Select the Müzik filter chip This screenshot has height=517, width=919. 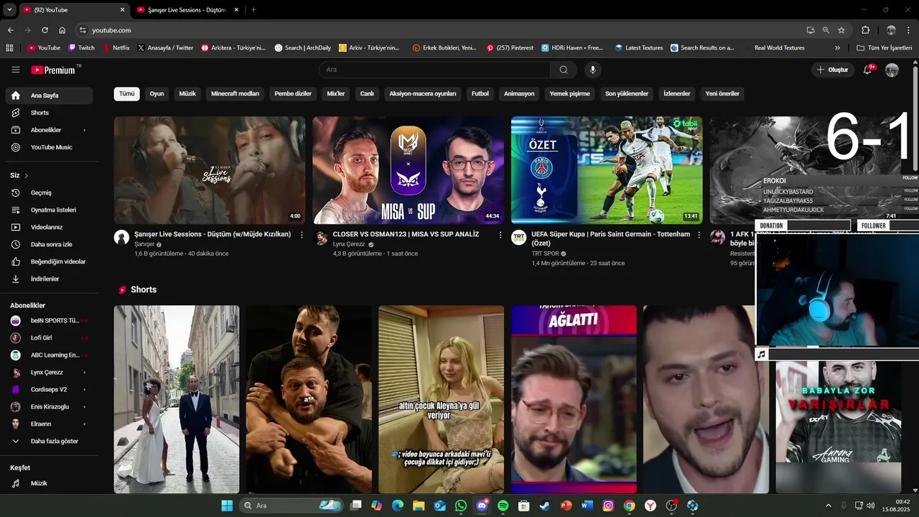tap(187, 93)
